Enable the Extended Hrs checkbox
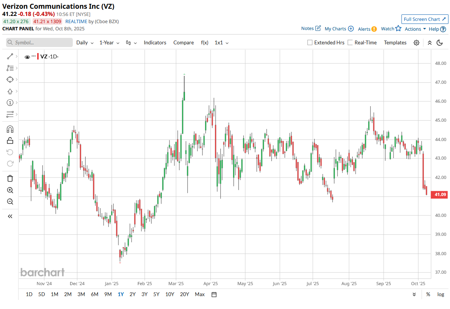The width and height of the screenshot is (450, 309). 310,43
